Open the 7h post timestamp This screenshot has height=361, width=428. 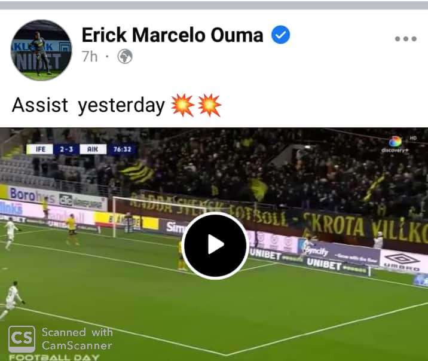coord(90,57)
